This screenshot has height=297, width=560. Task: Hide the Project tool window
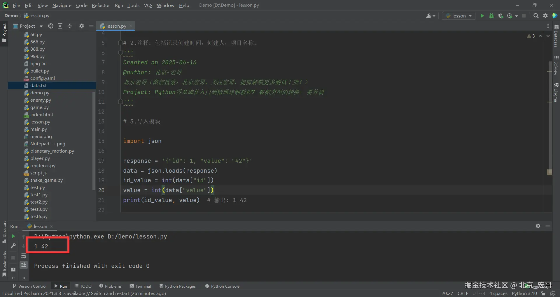click(91, 26)
